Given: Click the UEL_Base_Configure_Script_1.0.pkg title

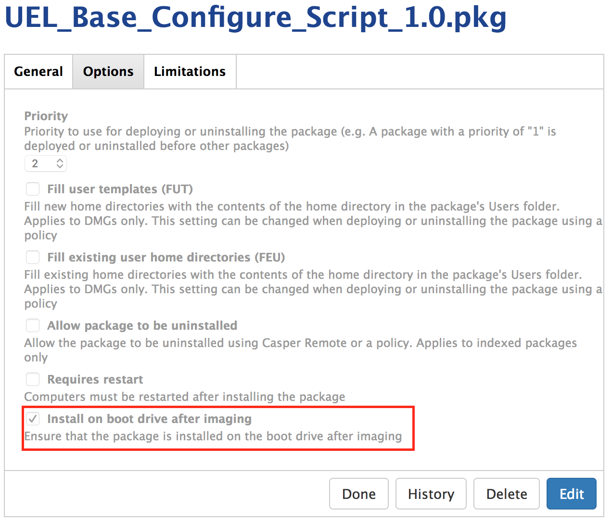Looking at the screenshot, I should click(255, 17).
